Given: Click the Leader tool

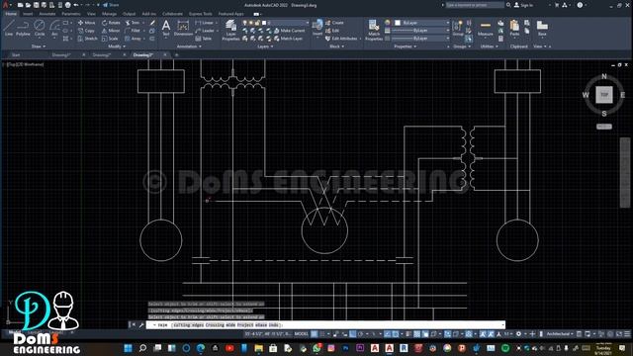Looking at the screenshot, I should coord(205,31).
